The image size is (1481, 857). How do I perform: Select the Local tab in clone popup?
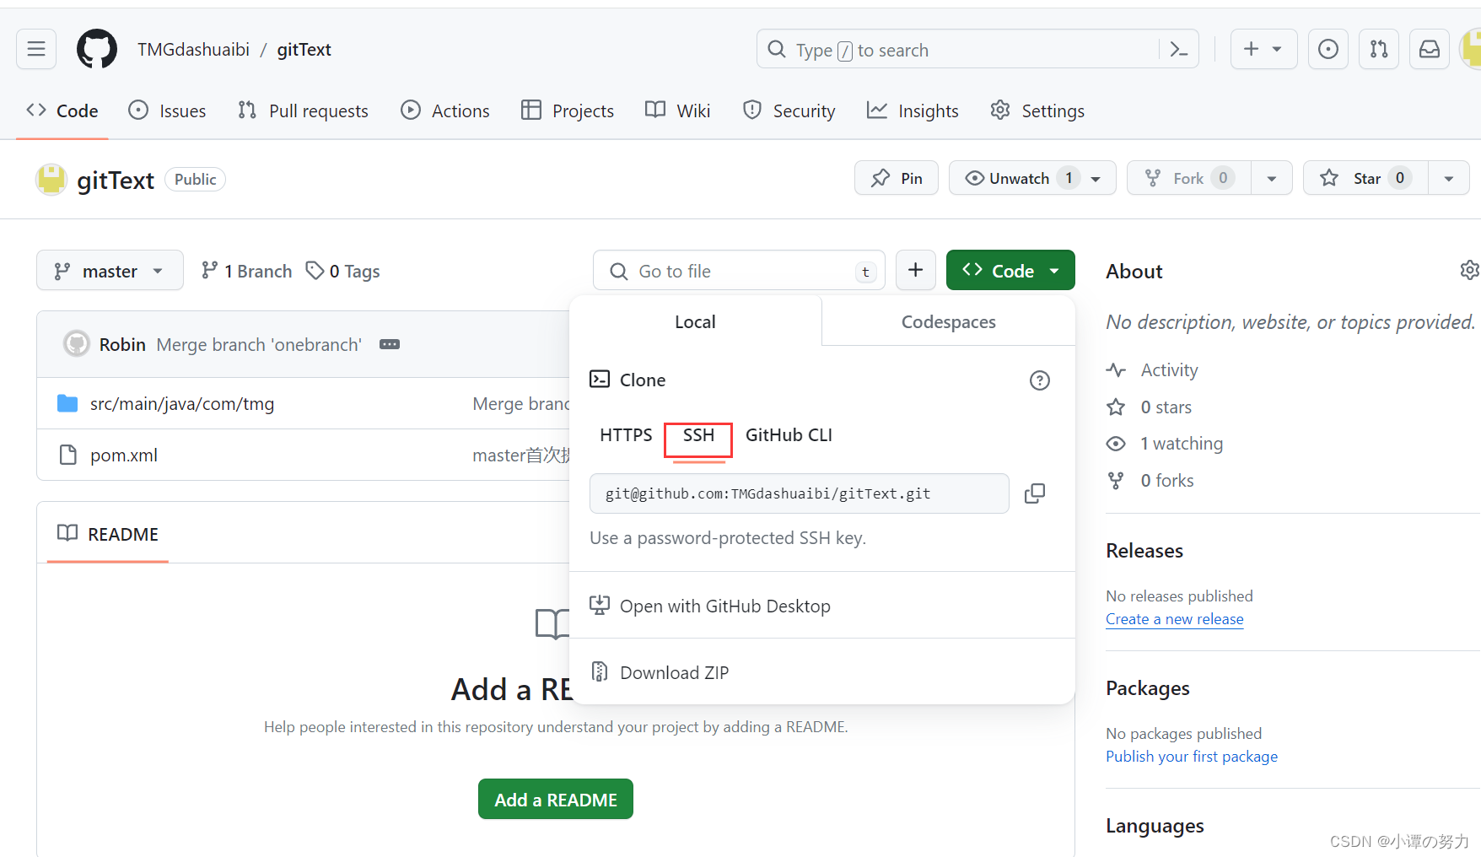tap(696, 321)
